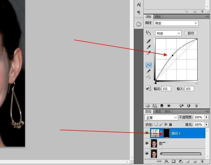The width and height of the screenshot is (211, 165).
Task: Open the RGB channel dropdown
Action: pos(168,33)
